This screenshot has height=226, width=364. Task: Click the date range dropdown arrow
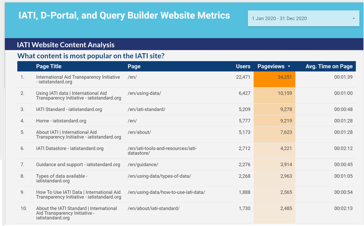pyautogui.click(x=354, y=18)
